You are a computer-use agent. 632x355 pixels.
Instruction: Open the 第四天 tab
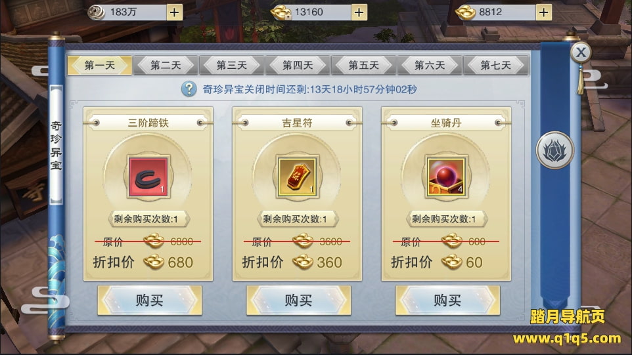[298, 65]
